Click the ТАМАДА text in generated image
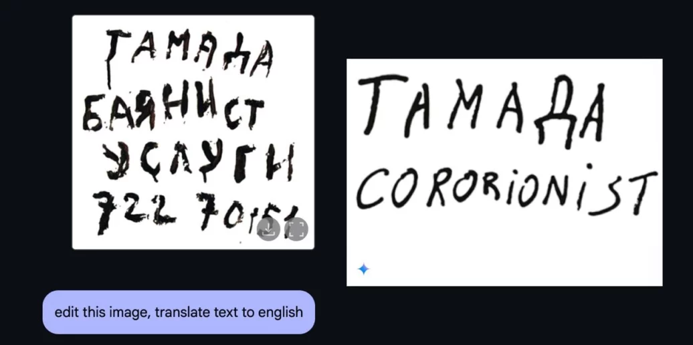The width and height of the screenshot is (693, 345). (482, 105)
